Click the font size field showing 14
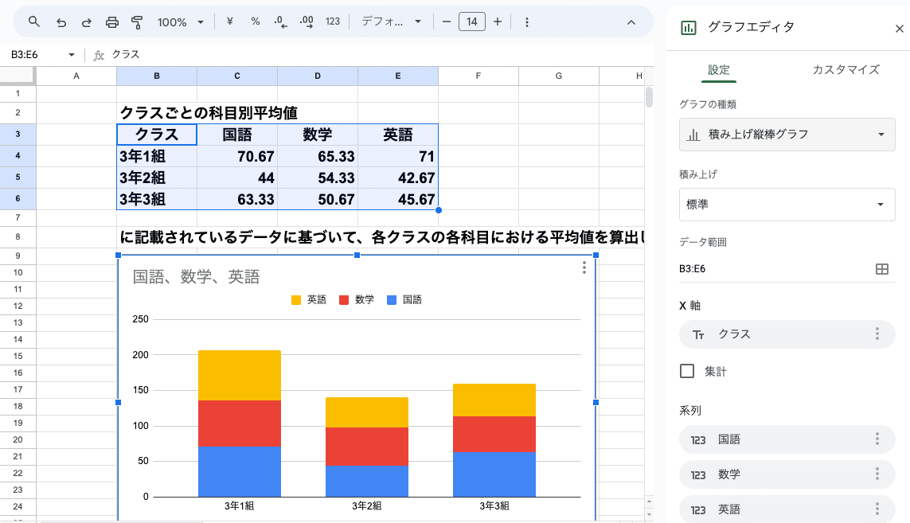 click(472, 21)
